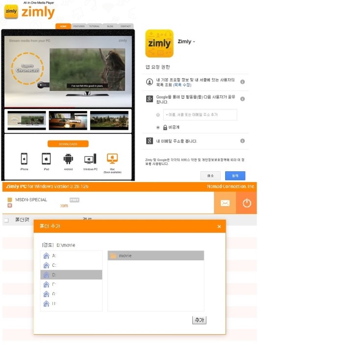Select the Android download icon
This screenshot has height=345, width=363.
[x=68, y=159]
